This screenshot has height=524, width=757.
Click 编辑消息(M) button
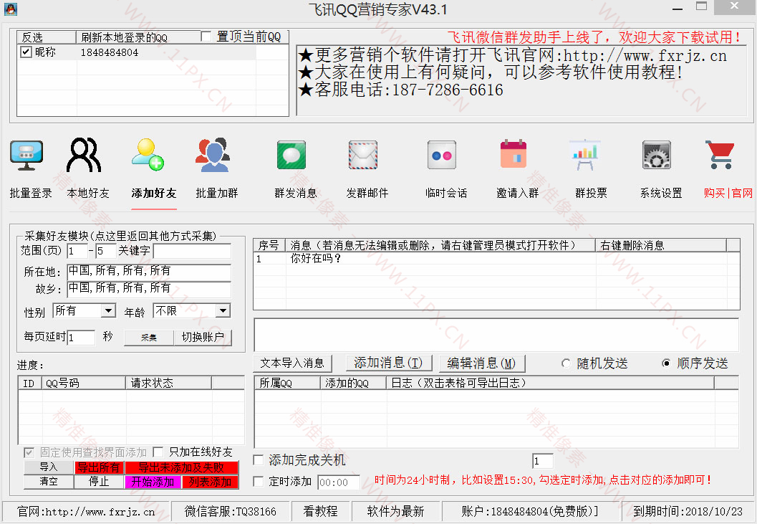tap(481, 363)
